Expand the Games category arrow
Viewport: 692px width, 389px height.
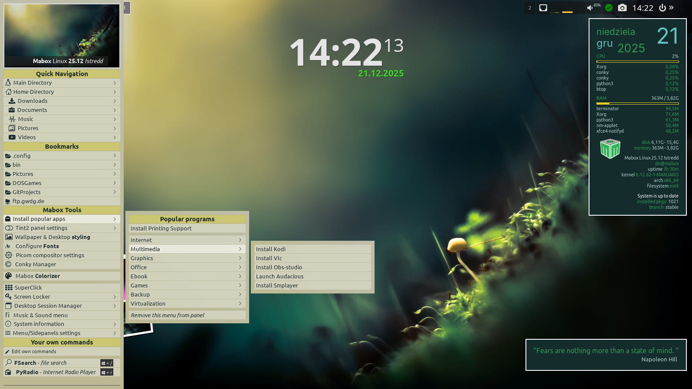tap(240, 285)
